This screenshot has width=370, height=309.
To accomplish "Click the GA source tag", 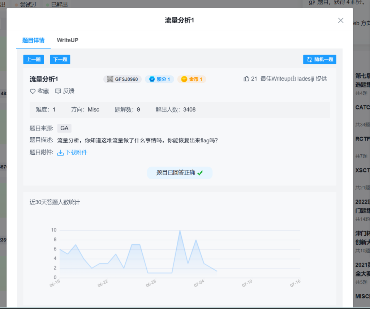I will 64,128.
